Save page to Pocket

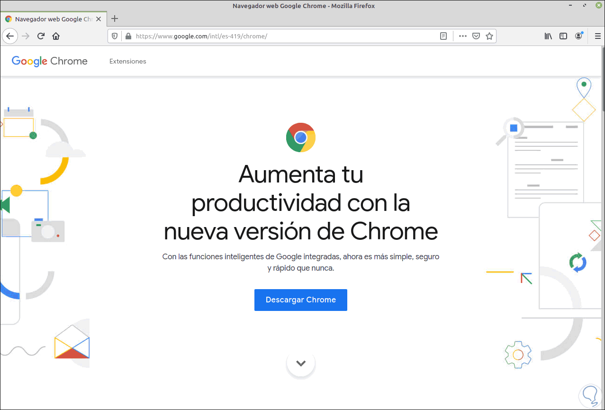[x=476, y=36]
